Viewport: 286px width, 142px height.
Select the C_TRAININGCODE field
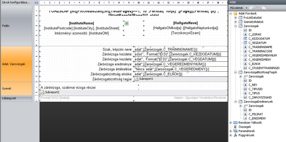(261, 51)
